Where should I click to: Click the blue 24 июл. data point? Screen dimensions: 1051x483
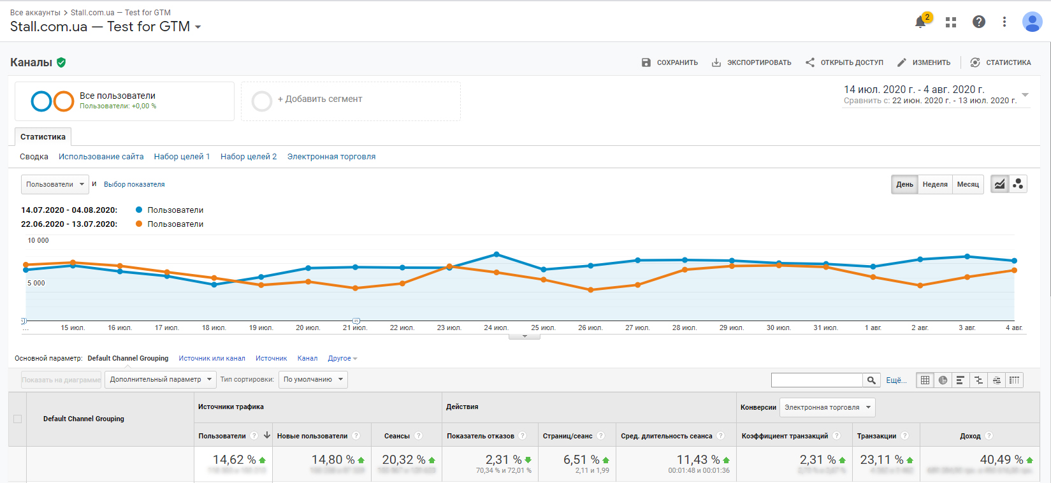(497, 254)
